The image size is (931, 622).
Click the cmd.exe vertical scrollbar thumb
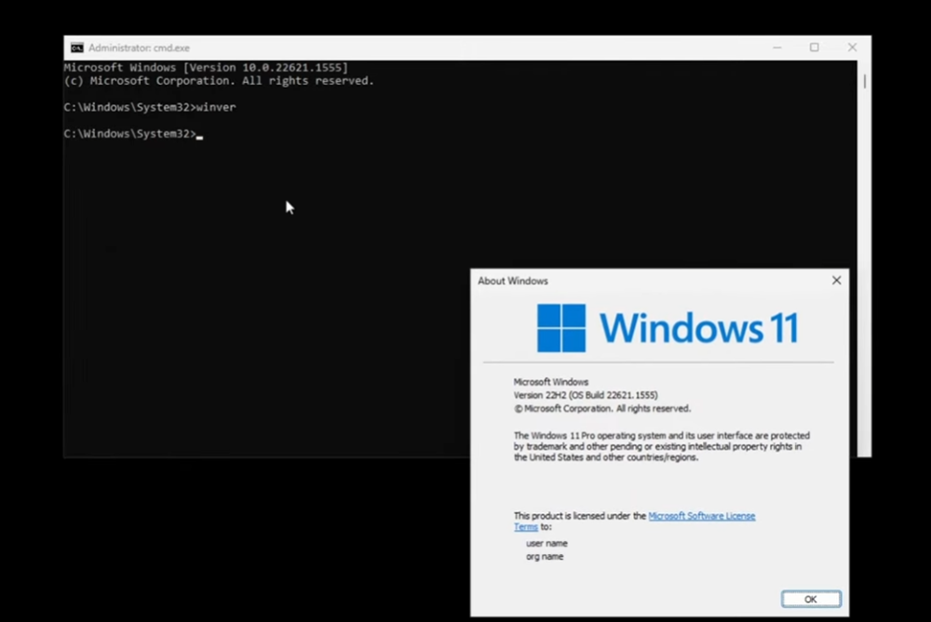pos(865,81)
